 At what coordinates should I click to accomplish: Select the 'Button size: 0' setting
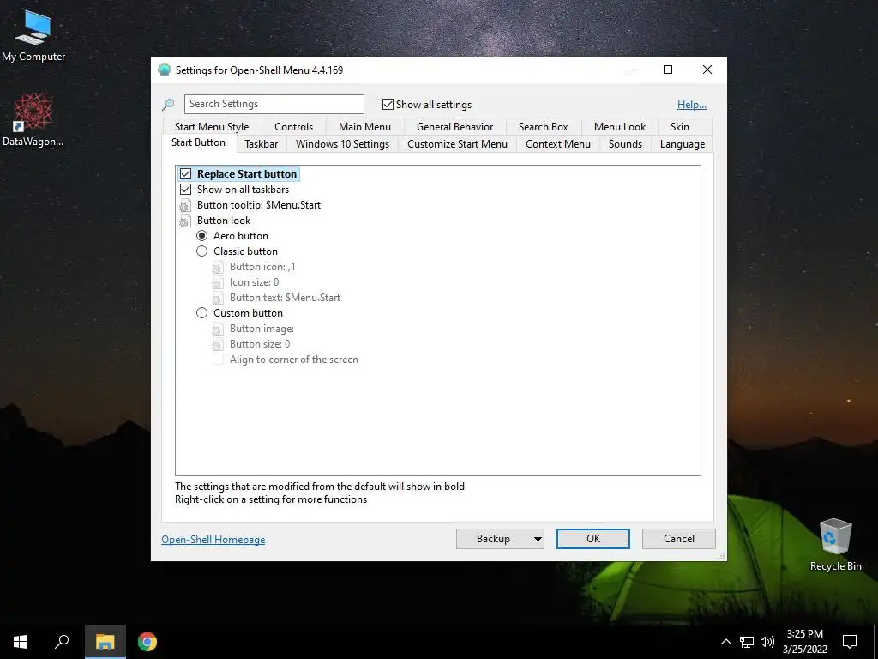tap(260, 344)
